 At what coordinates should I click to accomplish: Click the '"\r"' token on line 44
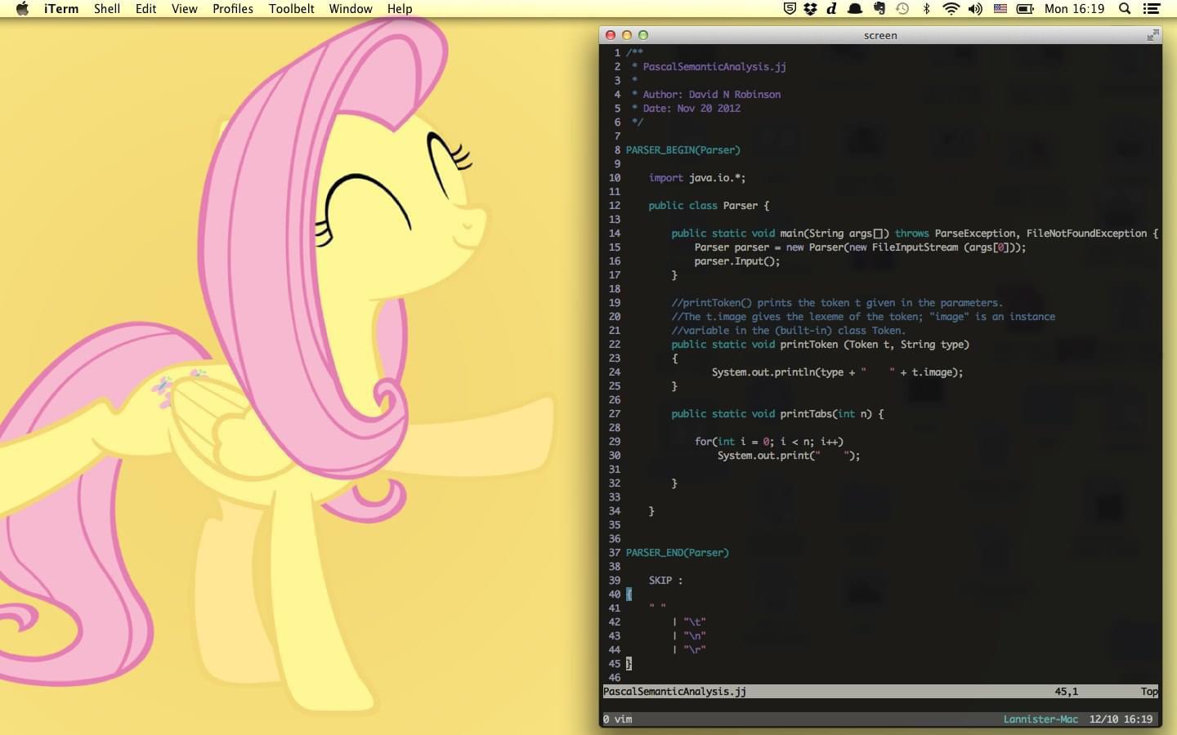(695, 650)
